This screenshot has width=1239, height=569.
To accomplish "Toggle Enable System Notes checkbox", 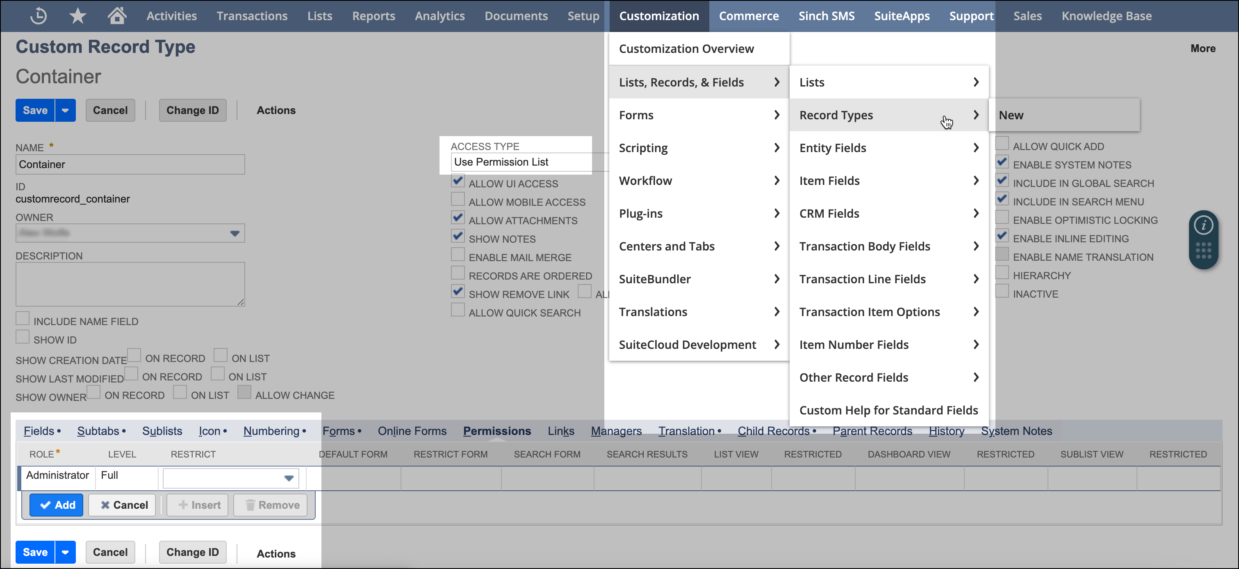I will pyautogui.click(x=1002, y=162).
